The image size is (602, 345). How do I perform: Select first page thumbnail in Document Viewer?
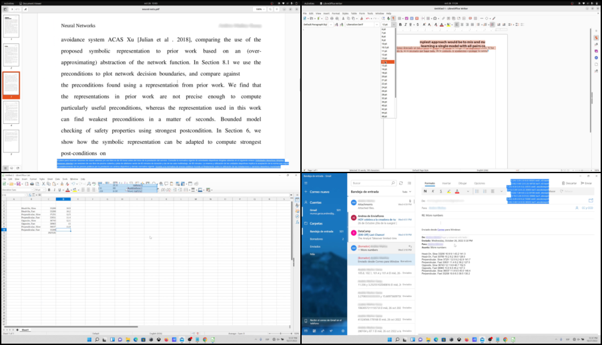11,27
